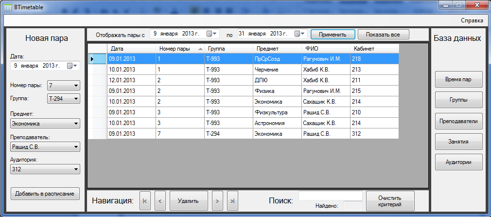Go to the previous record button
Image resolution: width=491 pixels, height=217 pixels.
tap(160, 201)
